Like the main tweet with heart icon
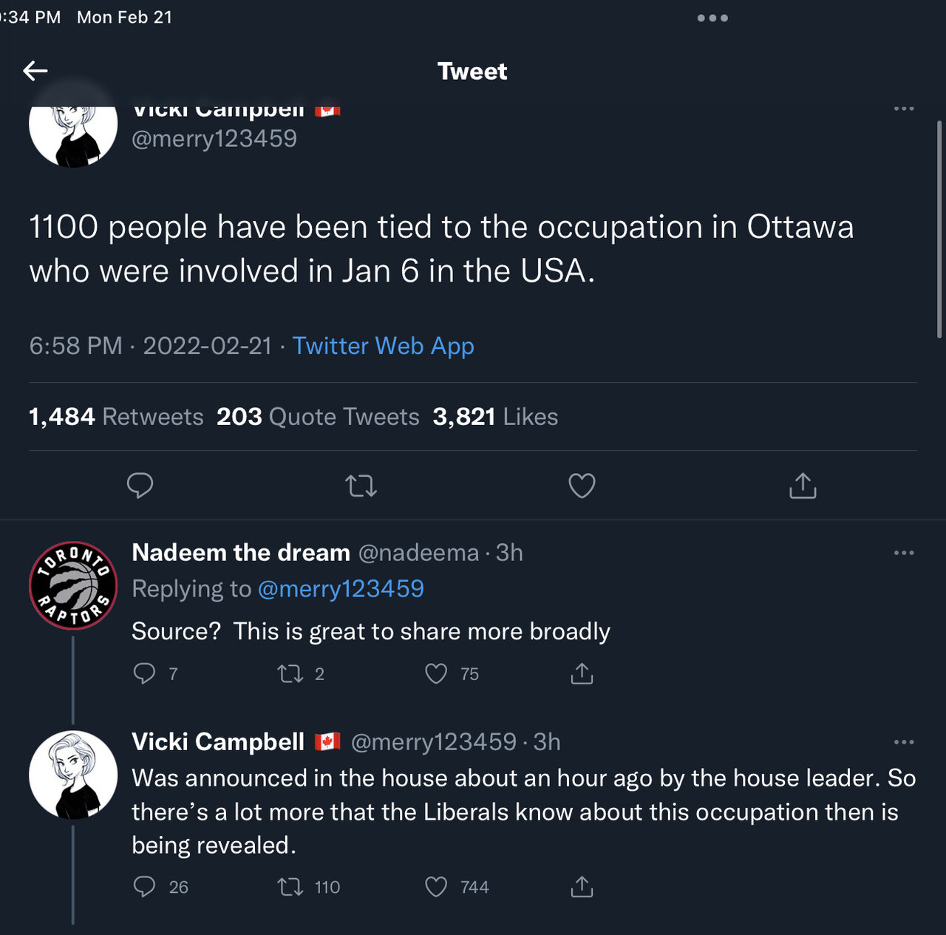 pyautogui.click(x=582, y=486)
